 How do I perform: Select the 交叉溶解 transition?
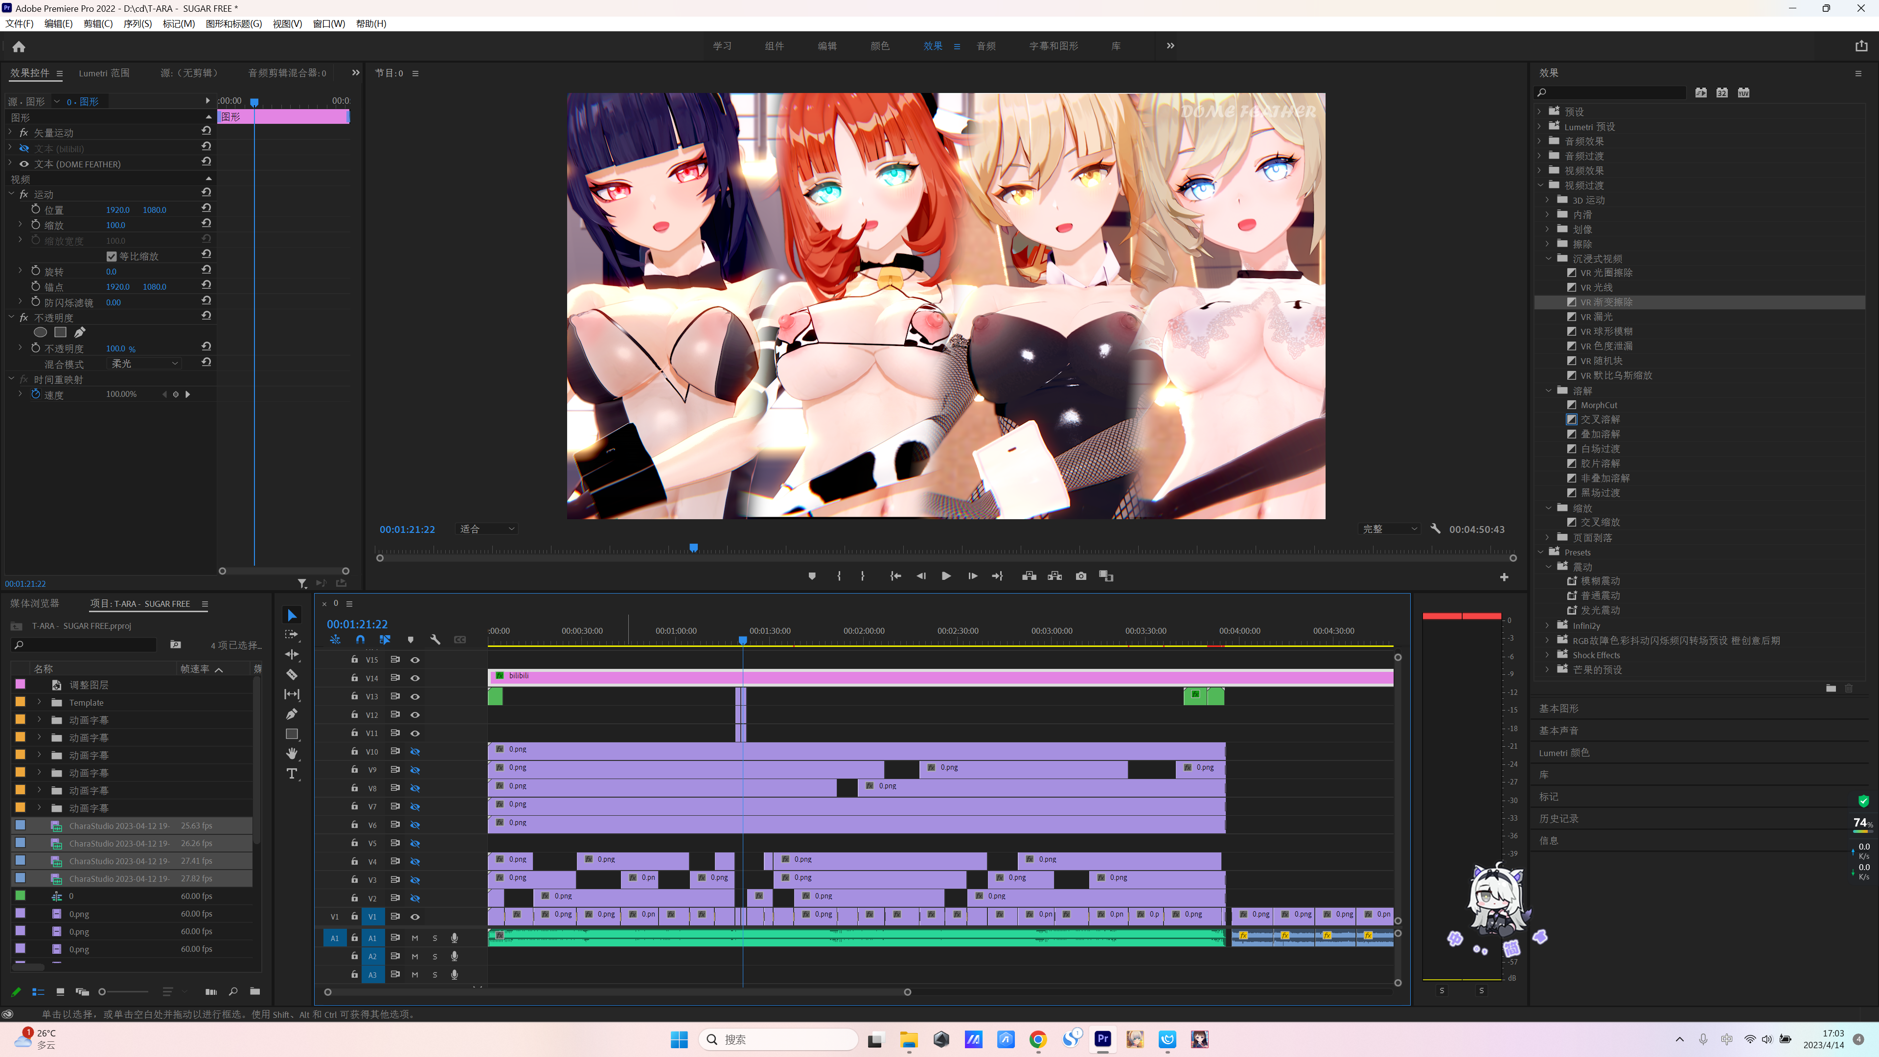point(1600,419)
